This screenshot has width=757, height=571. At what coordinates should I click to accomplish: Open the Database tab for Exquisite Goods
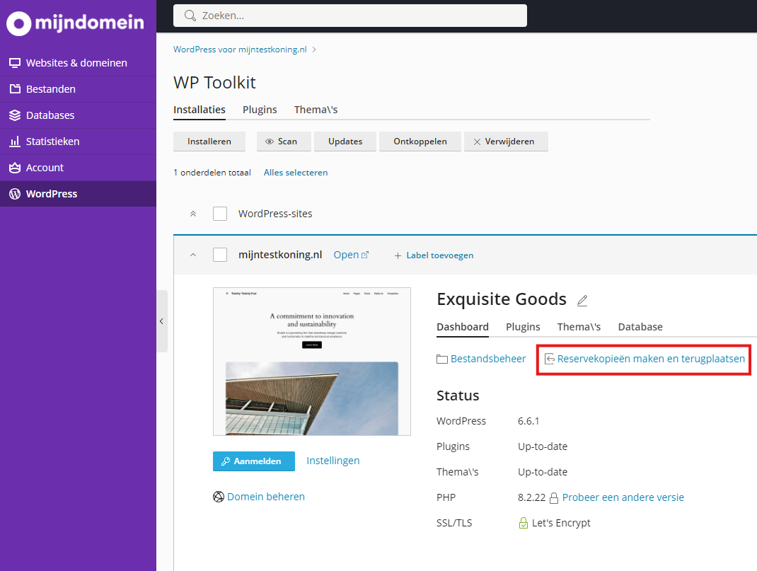[x=640, y=327]
